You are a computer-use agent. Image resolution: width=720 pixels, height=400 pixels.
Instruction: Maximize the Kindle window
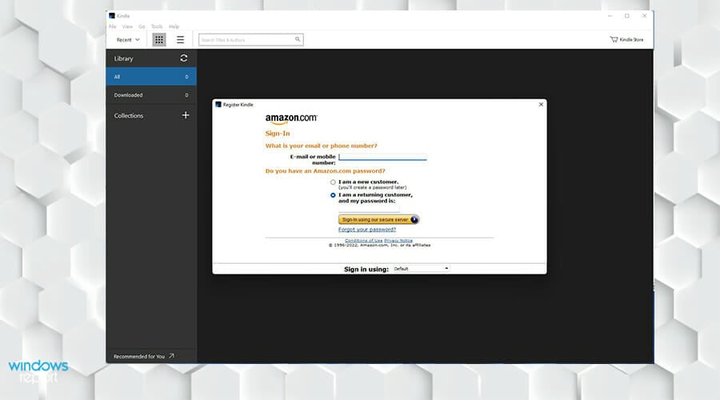(x=626, y=16)
